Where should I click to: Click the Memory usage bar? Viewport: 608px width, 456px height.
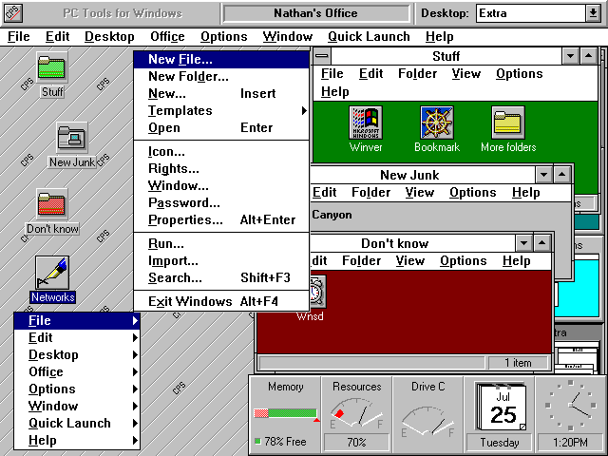pos(285,413)
